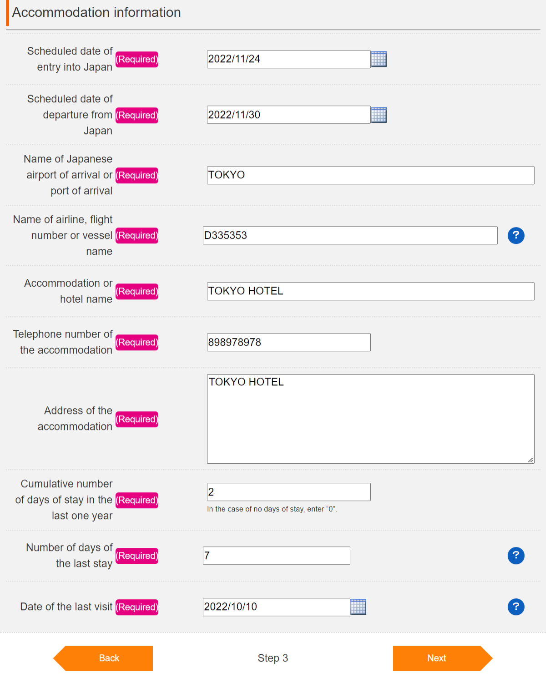Show help for airline or flight number
550x678 pixels.
point(516,236)
